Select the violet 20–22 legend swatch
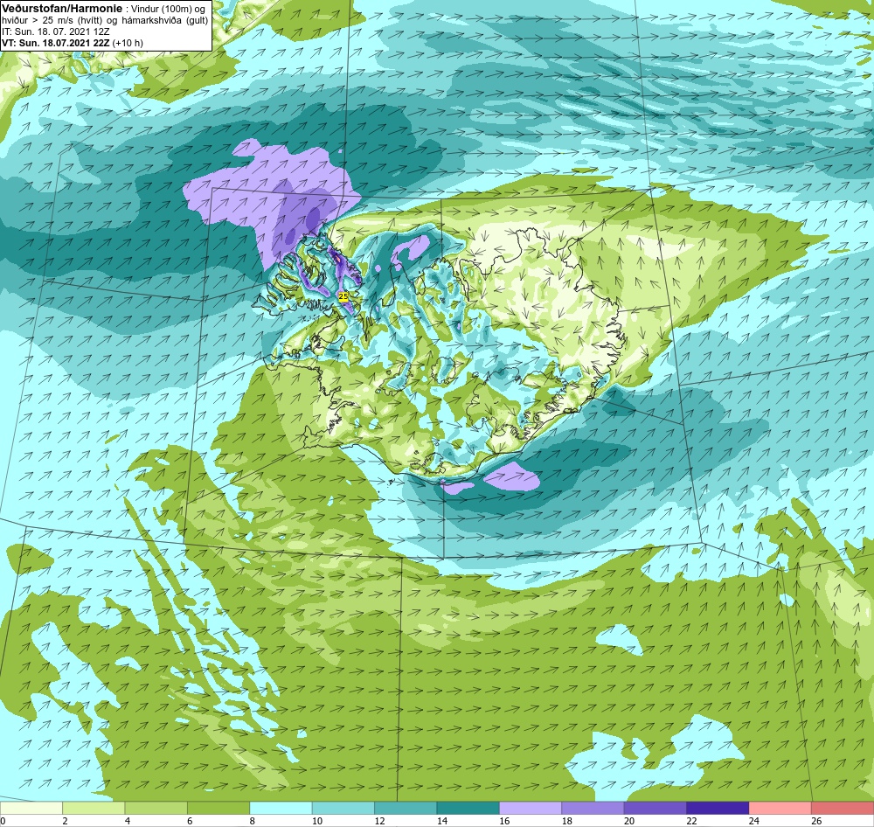 [x=655, y=808]
